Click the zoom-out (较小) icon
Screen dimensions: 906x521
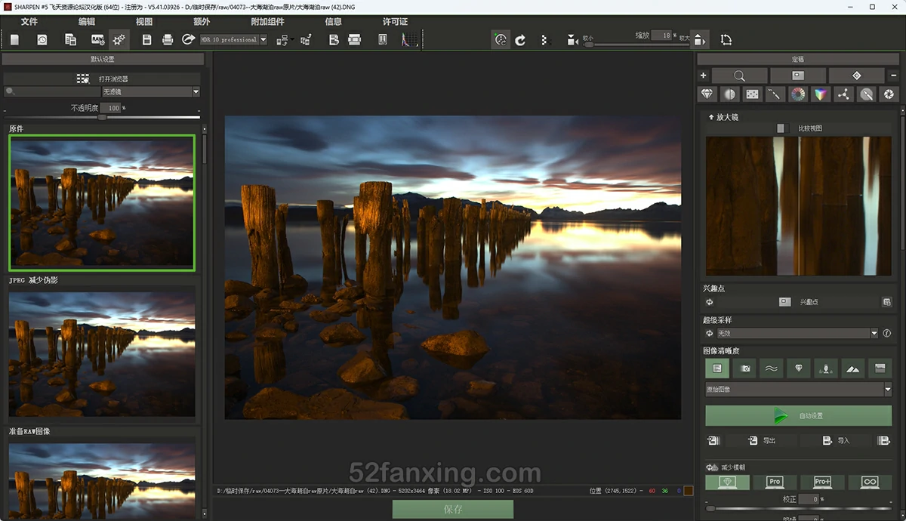point(572,40)
